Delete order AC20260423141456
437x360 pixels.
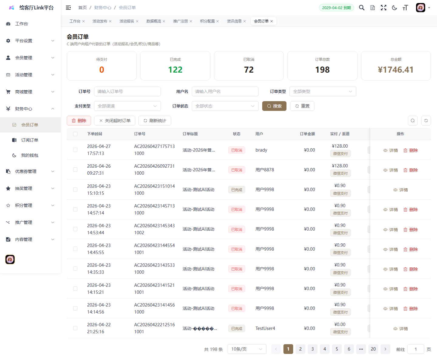pyautogui.click(x=411, y=309)
